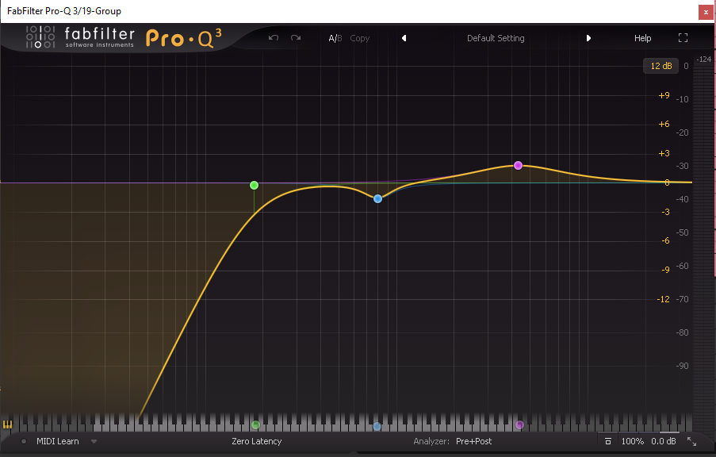The height and width of the screenshot is (457, 716).
Task: Click the output options icon beside 100%
Action: tap(607, 441)
